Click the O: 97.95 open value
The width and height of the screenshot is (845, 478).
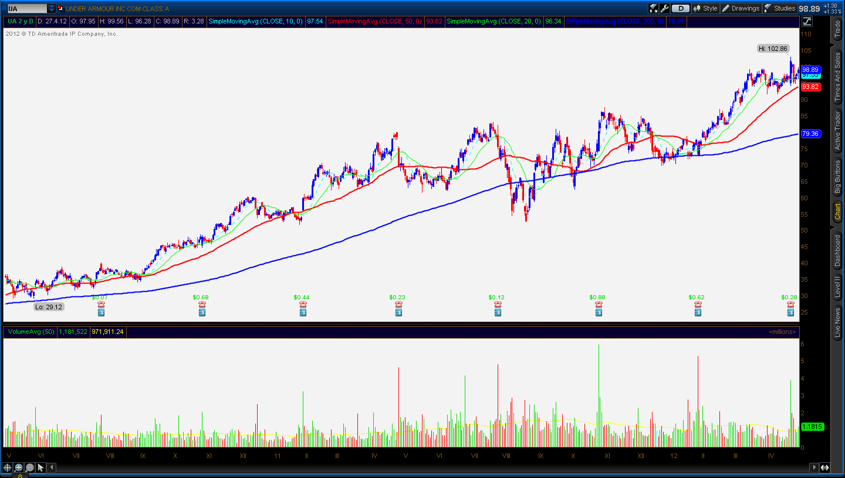tap(84, 22)
